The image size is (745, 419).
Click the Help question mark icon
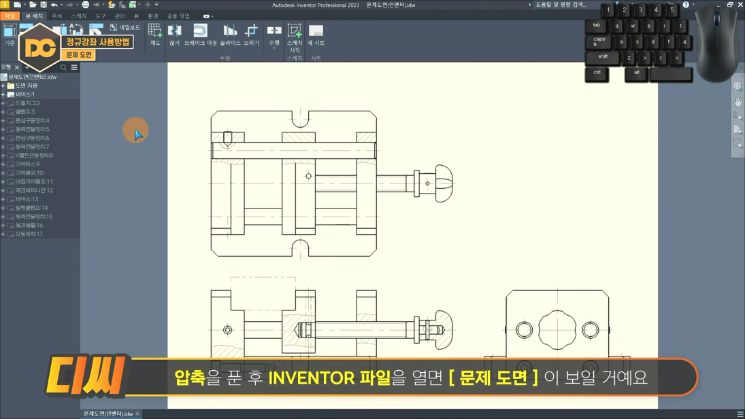tap(686, 5)
